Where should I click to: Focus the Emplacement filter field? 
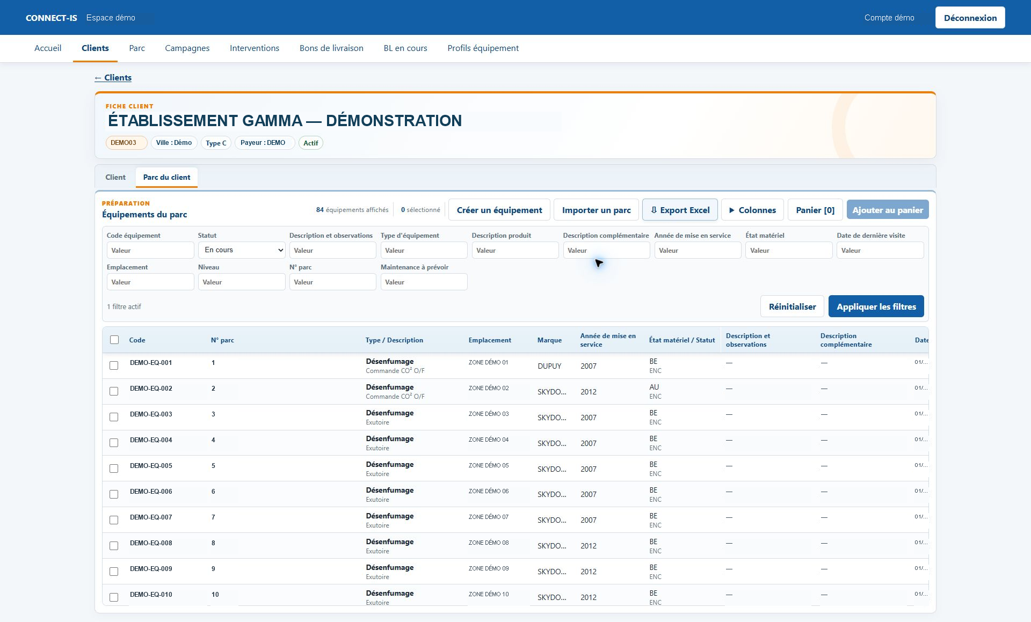[x=150, y=282]
